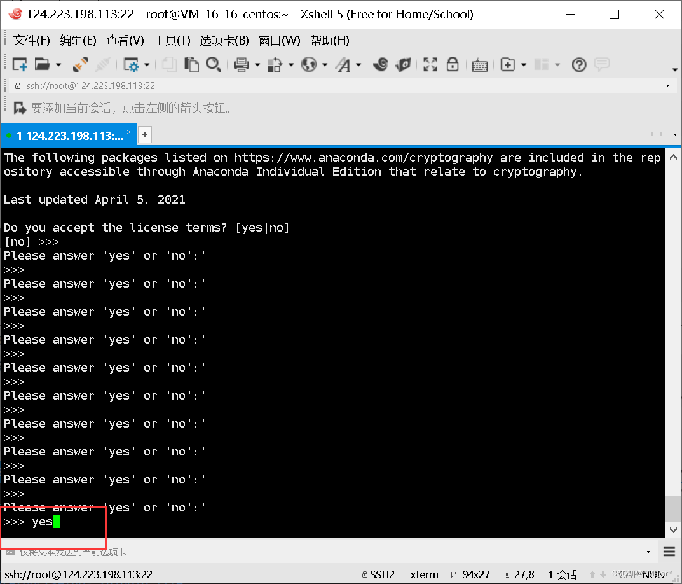Click the Print icon
The height and width of the screenshot is (584, 682).
tap(241, 64)
